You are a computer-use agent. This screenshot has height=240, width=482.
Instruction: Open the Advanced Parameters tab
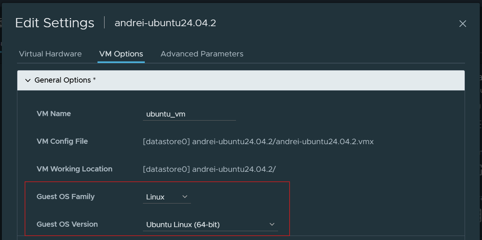click(x=202, y=54)
